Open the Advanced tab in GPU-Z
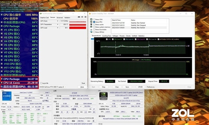Screen dimensions: 209x125 coord(60,18)
